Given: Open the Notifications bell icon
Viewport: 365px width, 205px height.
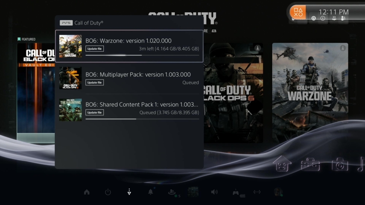Looking at the screenshot, I should (x=150, y=192).
